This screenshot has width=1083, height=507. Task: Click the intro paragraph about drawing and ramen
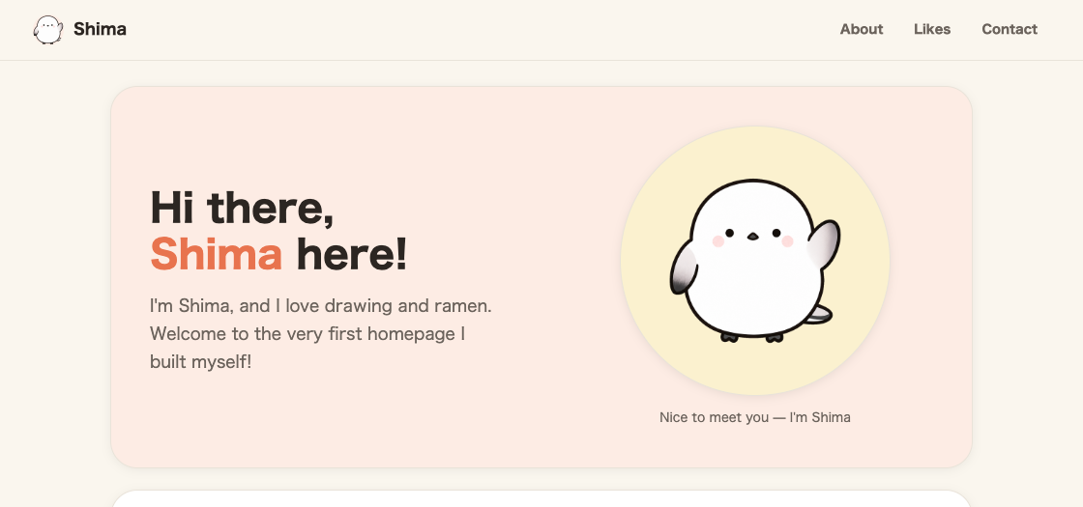coord(321,333)
